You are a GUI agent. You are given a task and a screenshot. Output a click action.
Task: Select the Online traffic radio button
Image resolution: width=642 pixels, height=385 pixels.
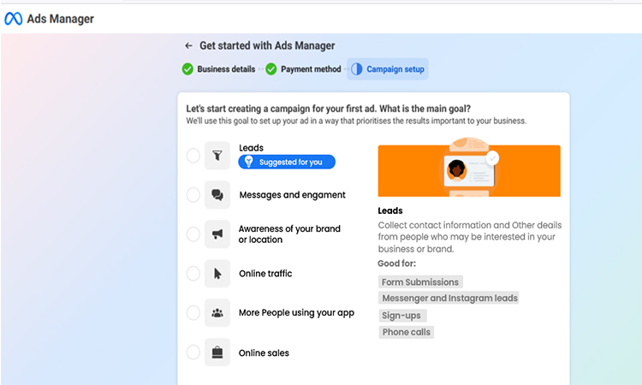coord(193,273)
